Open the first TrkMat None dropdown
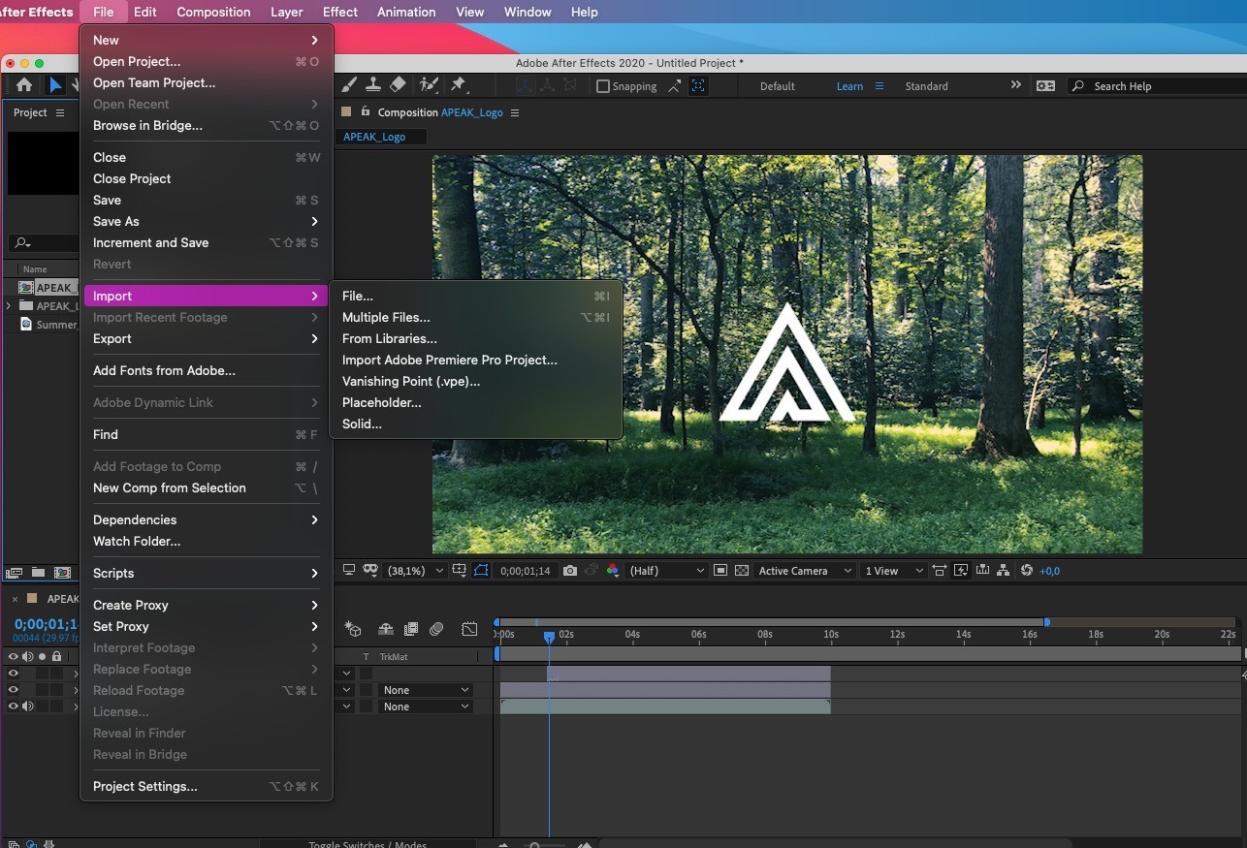The height and width of the screenshot is (848, 1247). click(x=424, y=689)
